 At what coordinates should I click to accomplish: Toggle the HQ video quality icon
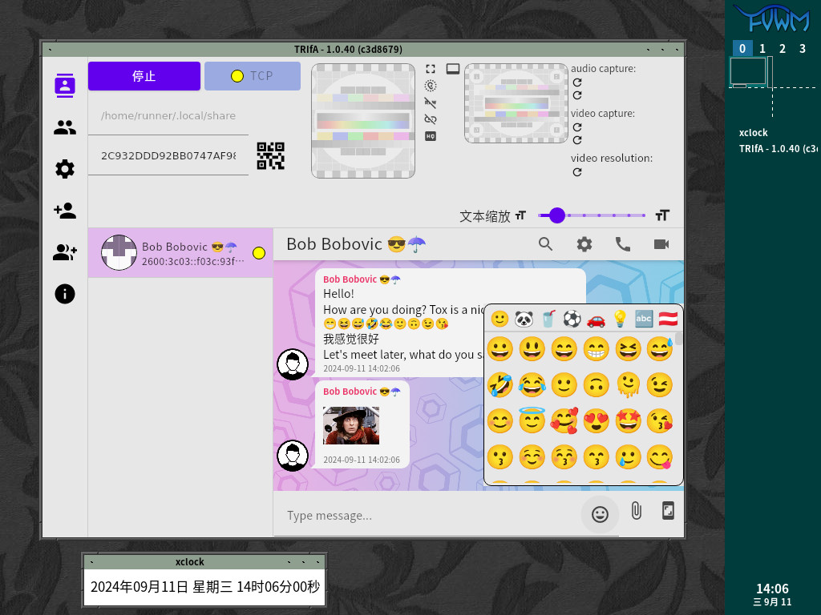[431, 136]
